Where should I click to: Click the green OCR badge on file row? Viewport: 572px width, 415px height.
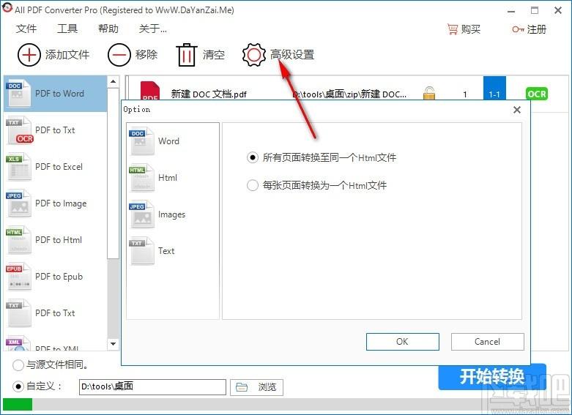pyautogui.click(x=537, y=94)
